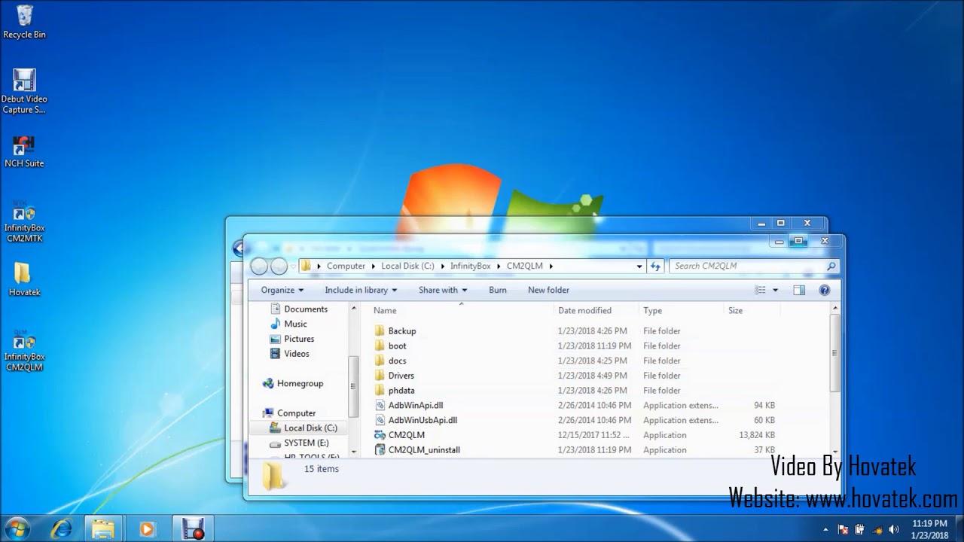Navigate to Local Disk (C:) in address bar
The image size is (964, 542).
(407, 266)
